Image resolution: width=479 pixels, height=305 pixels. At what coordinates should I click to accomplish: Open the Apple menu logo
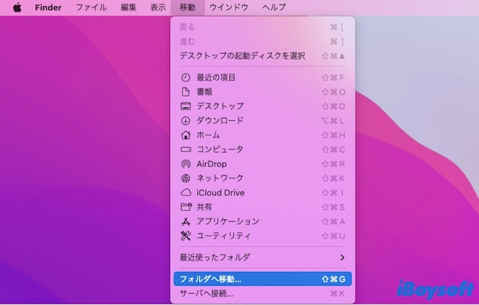click(17, 7)
